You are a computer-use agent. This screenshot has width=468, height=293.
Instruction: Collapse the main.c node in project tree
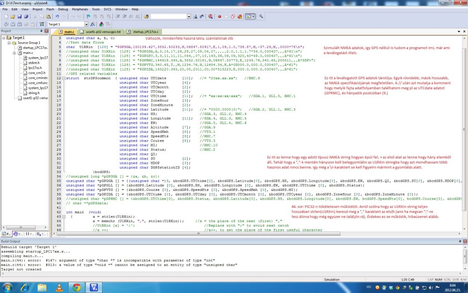coord(14,53)
